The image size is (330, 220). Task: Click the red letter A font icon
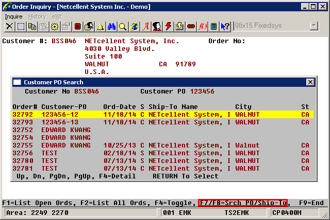[145, 26]
